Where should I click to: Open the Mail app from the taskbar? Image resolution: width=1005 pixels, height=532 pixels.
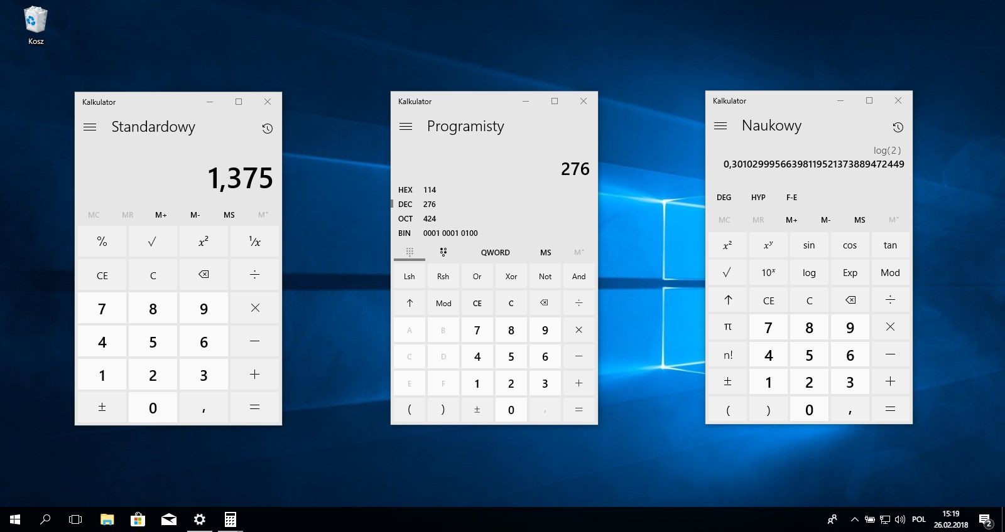point(169,519)
